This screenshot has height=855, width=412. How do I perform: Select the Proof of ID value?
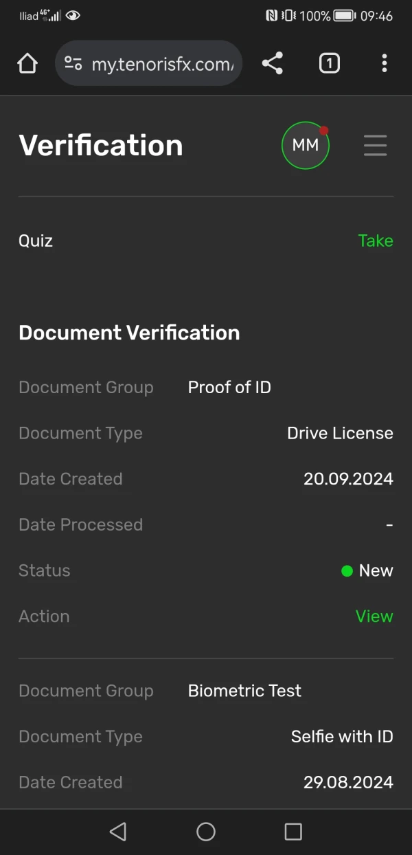229,388
